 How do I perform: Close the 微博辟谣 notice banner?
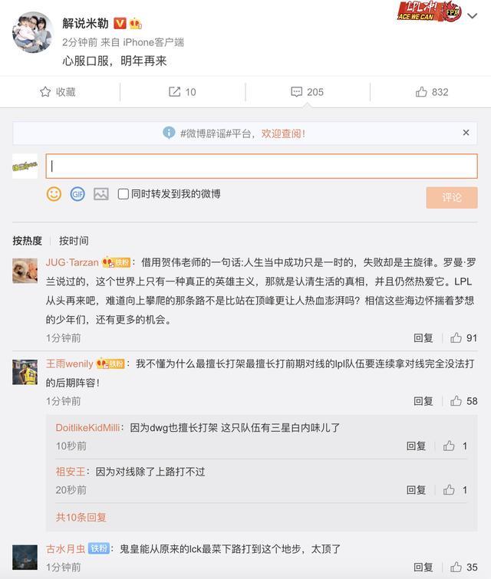pos(466,133)
